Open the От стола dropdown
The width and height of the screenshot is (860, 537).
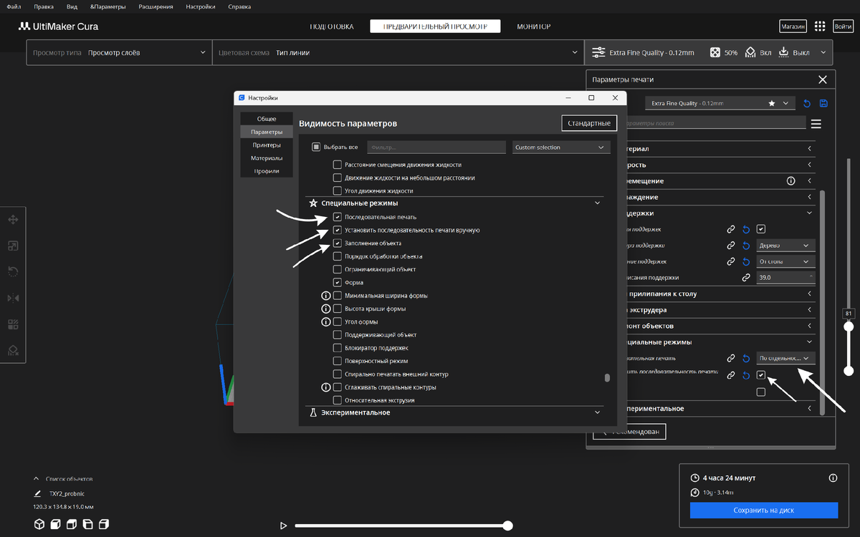point(786,262)
